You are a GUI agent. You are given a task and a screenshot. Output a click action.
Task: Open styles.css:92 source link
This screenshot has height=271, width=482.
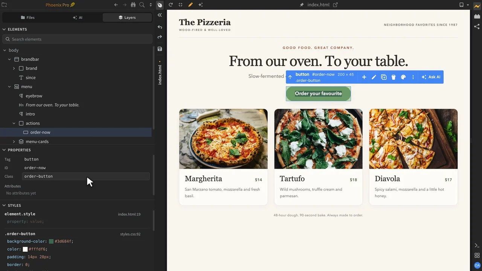click(x=130, y=234)
